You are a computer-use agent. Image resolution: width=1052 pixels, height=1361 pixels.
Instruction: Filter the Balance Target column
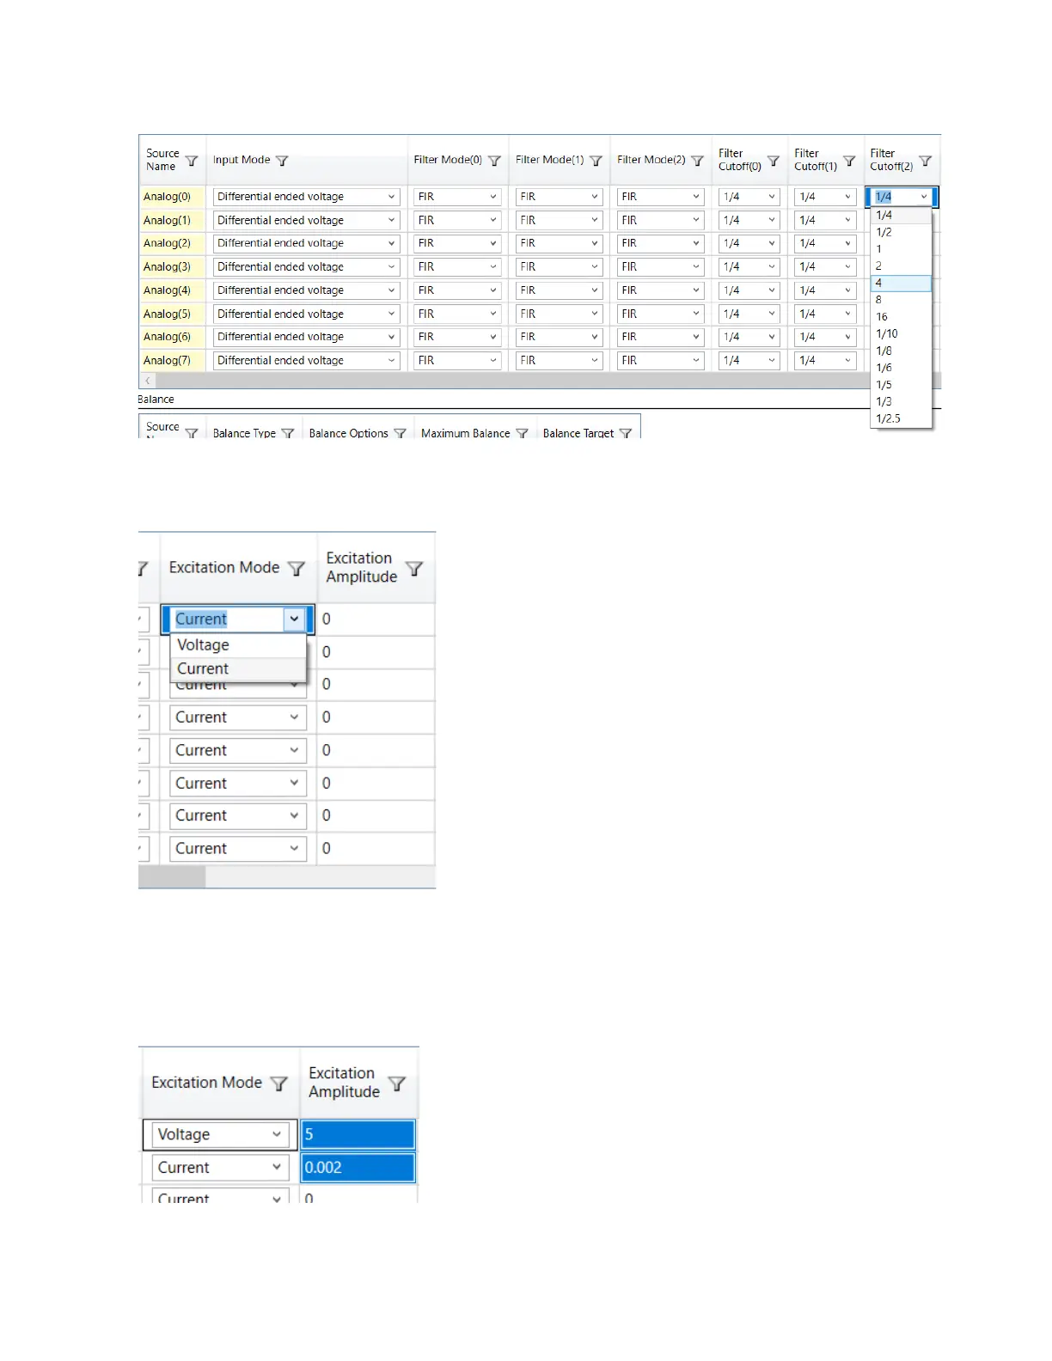pos(626,433)
